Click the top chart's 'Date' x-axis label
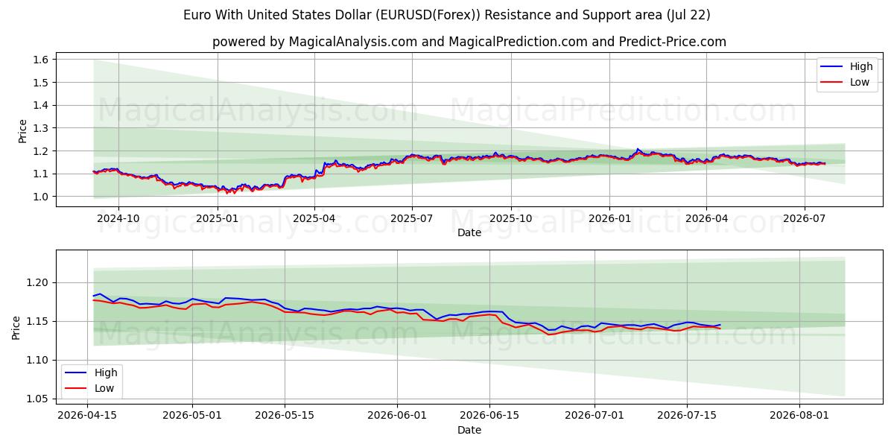The width and height of the screenshot is (894, 447). point(469,232)
